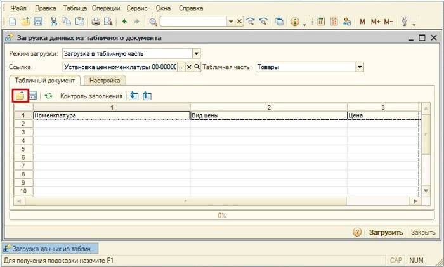444x267 pixels.
Task: Click the Save diskette icon in main toolbar
Action: tap(38, 22)
